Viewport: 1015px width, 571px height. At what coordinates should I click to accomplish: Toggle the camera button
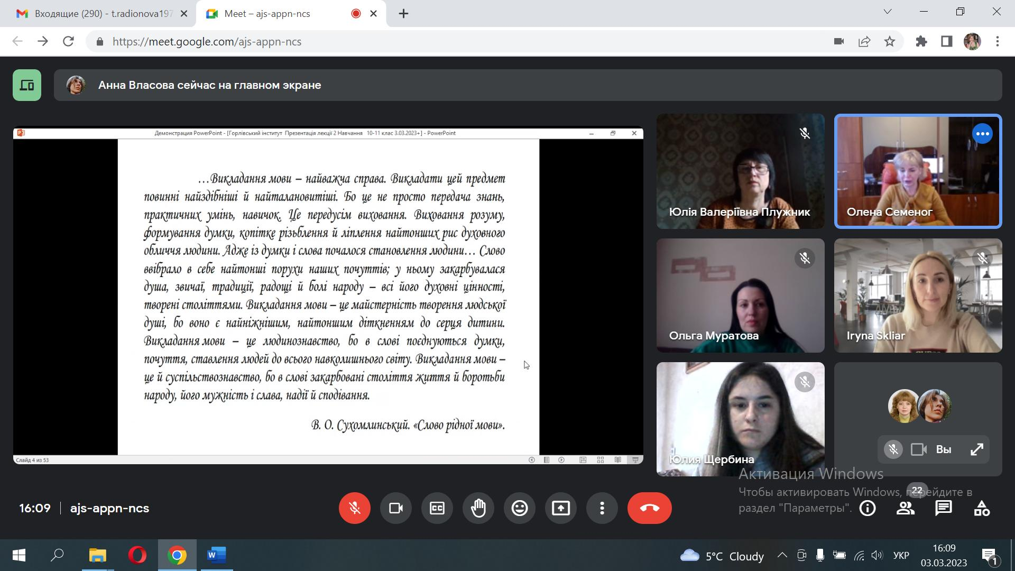coord(395,508)
